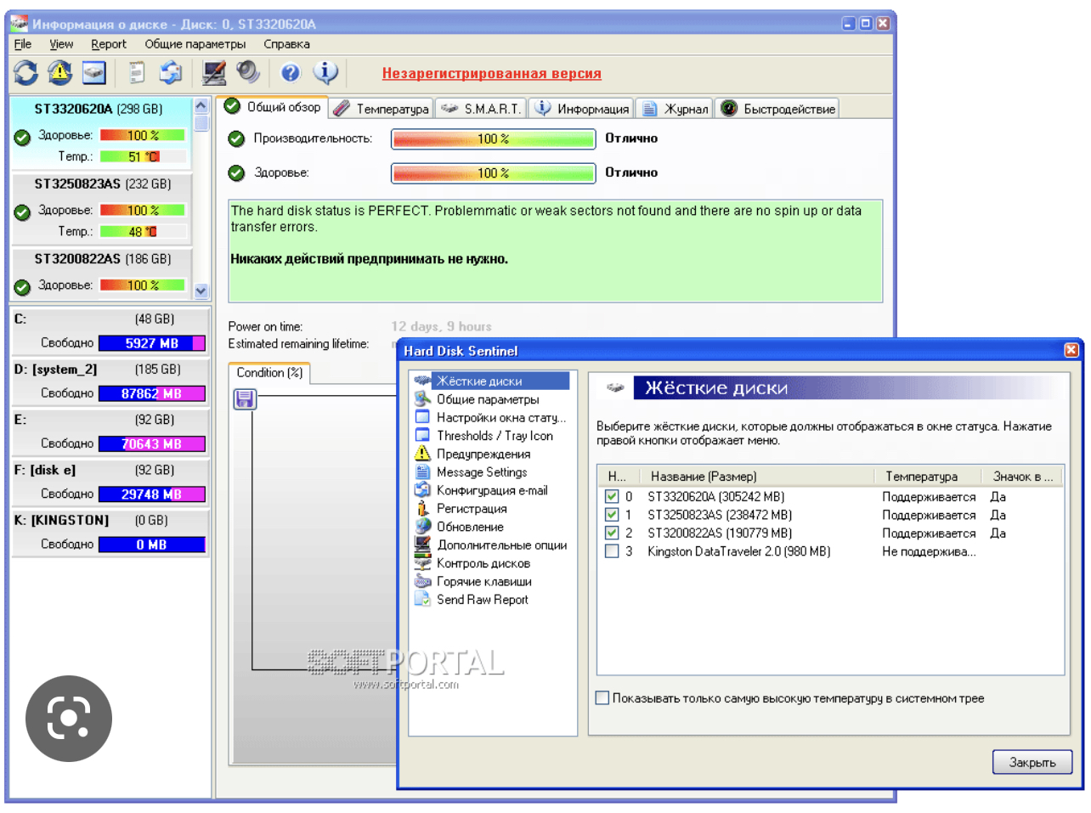Open Настройки окна стату... settings page
The image size is (1091, 813).
pyautogui.click(x=501, y=418)
